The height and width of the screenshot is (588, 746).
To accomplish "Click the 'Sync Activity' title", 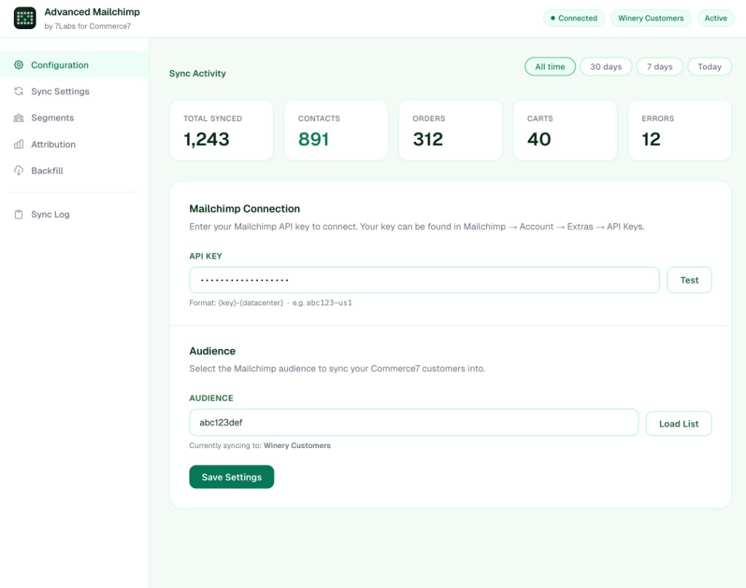I will click(x=197, y=74).
